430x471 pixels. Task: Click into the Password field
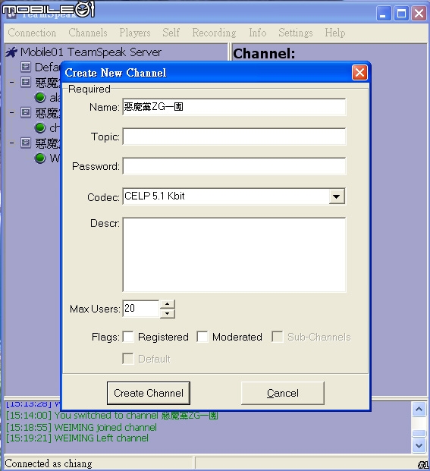pos(234,166)
